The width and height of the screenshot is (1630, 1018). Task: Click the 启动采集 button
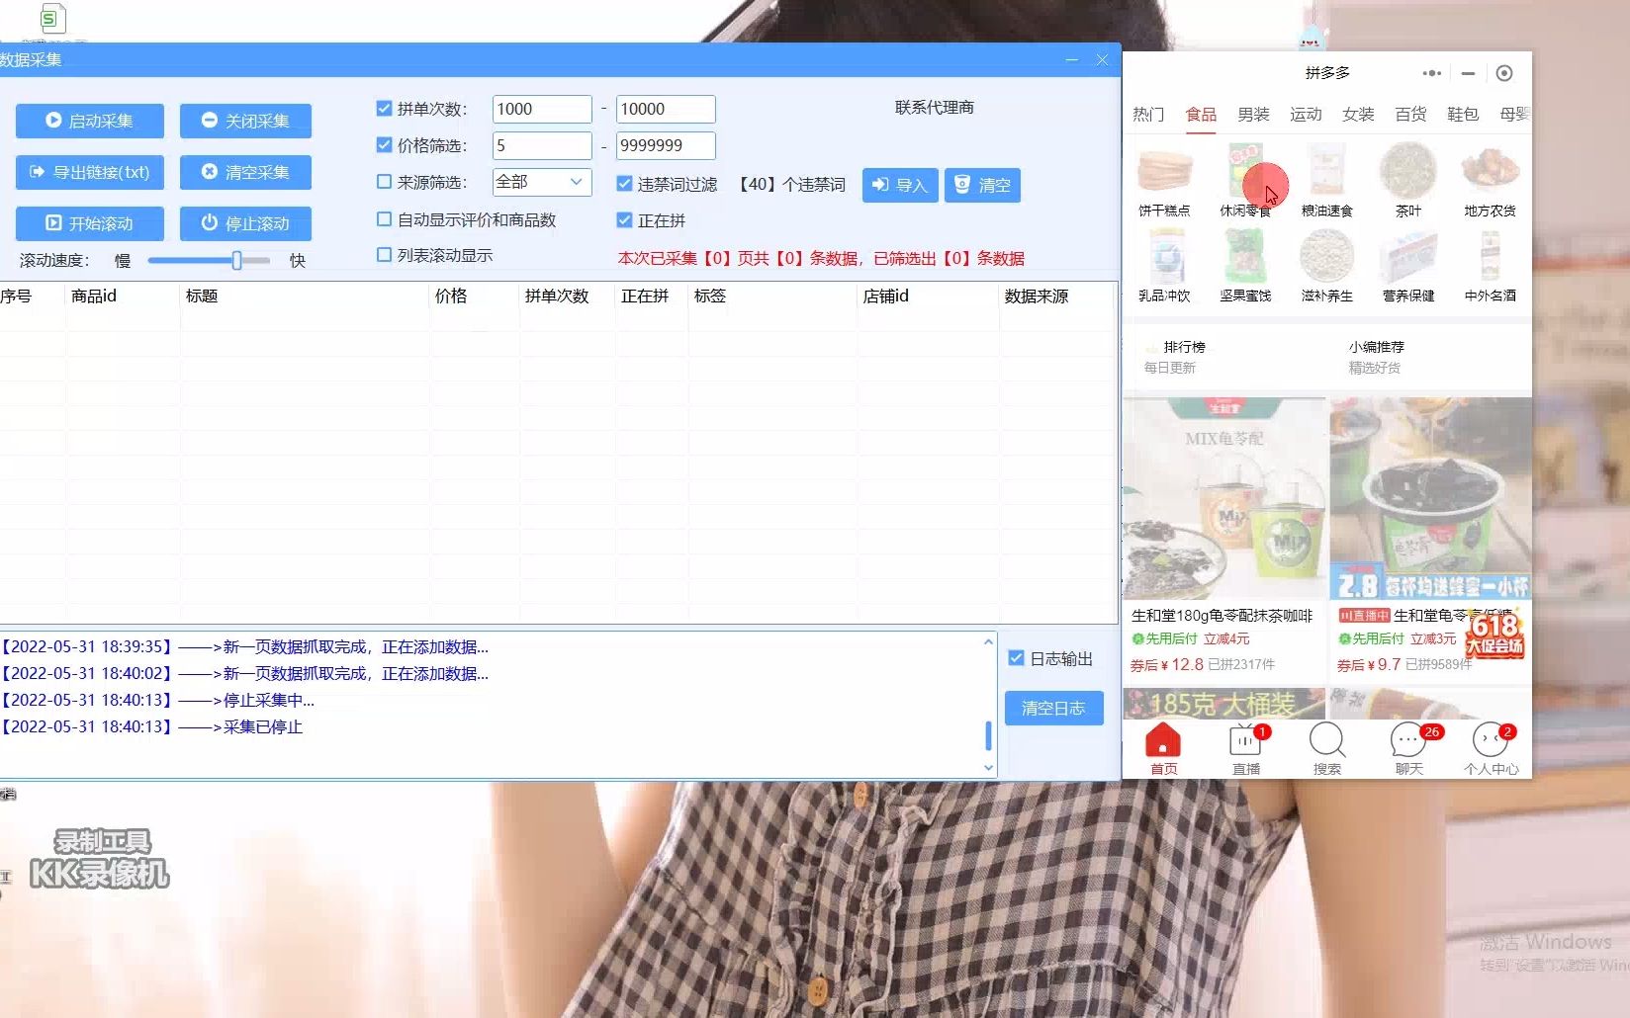coord(89,121)
